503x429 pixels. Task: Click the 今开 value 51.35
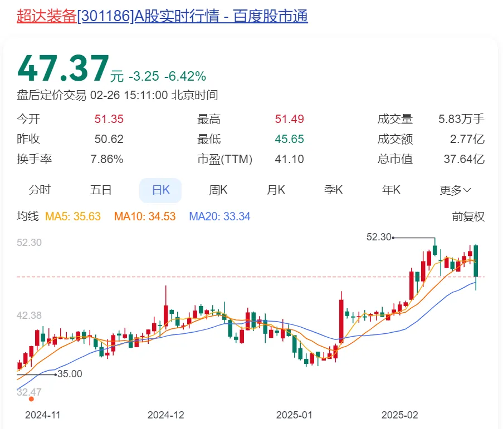[109, 119]
